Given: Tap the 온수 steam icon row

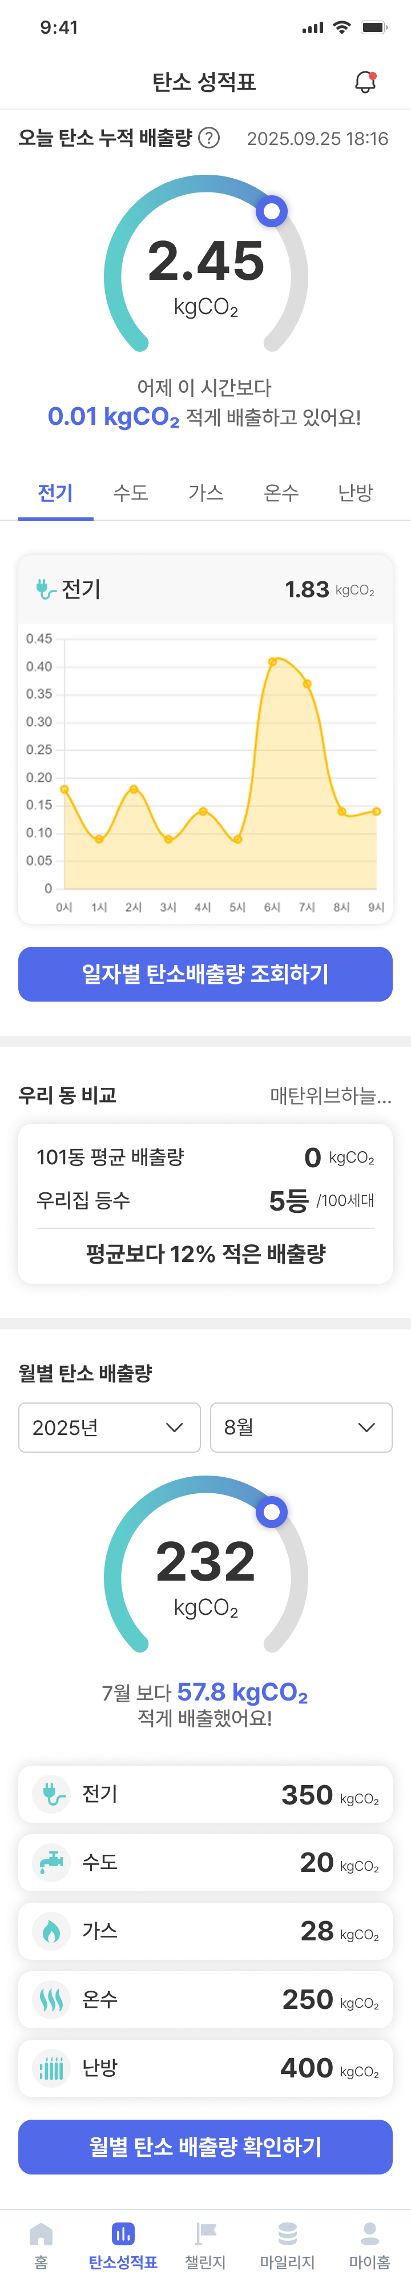Looking at the screenshot, I should pos(205,1999).
